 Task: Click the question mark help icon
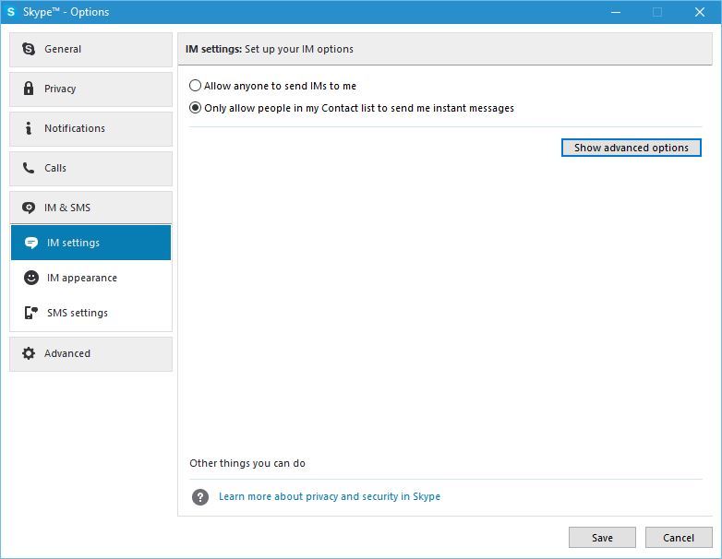[200, 497]
